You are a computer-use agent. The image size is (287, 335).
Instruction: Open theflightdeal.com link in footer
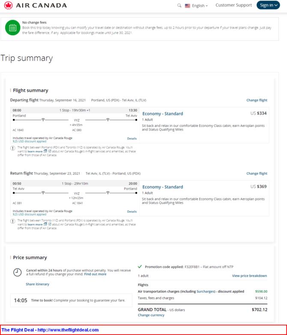pos(68,330)
